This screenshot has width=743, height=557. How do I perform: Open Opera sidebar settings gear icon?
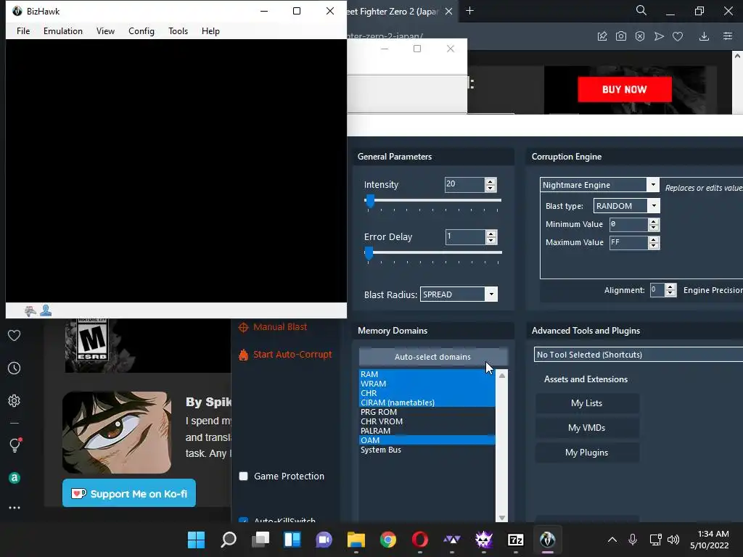point(15,400)
